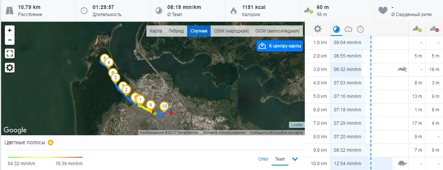Image resolution: width=443 pixels, height=170 pixels.
Task: Click the elevation mountain icon in stats
Action: (x=308, y=11)
